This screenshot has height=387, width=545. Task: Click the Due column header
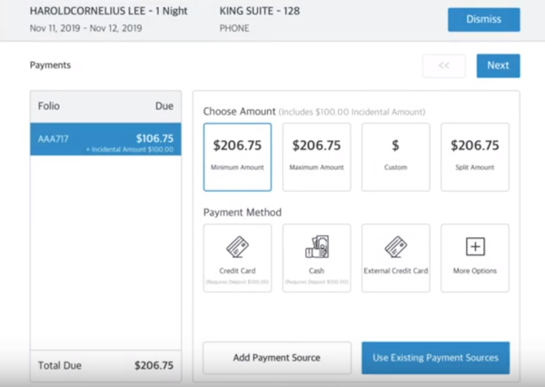pyautogui.click(x=164, y=105)
